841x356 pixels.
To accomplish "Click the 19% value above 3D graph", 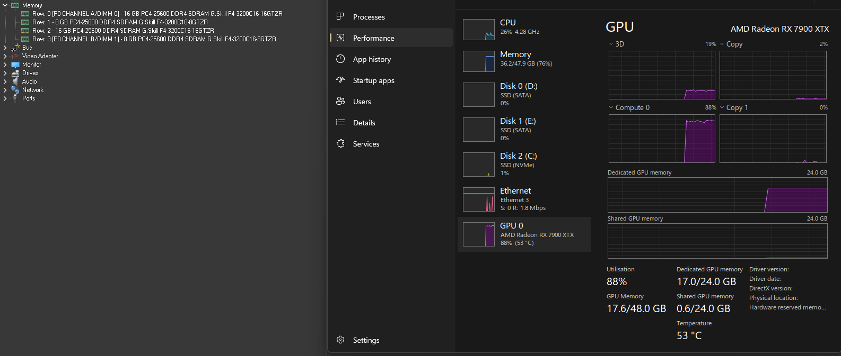I will pyautogui.click(x=711, y=44).
